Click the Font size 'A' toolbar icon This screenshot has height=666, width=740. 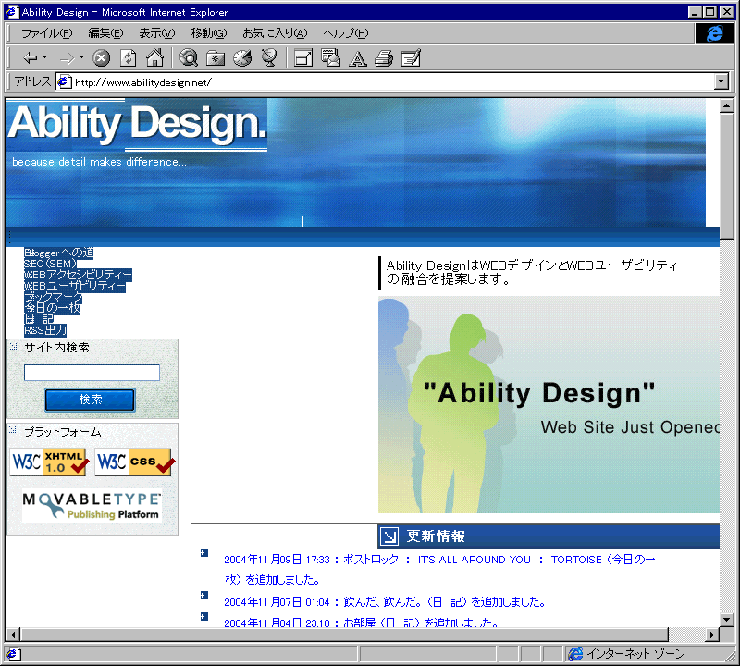tap(358, 58)
